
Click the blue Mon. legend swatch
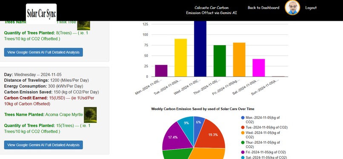pos(243,118)
